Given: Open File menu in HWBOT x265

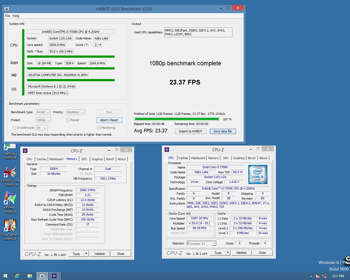Looking at the screenshot, I should (x=8, y=16).
